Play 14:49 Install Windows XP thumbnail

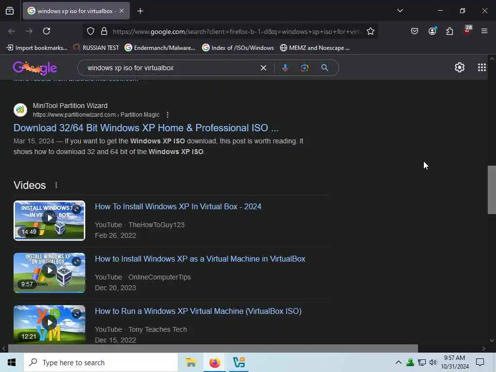point(49,220)
